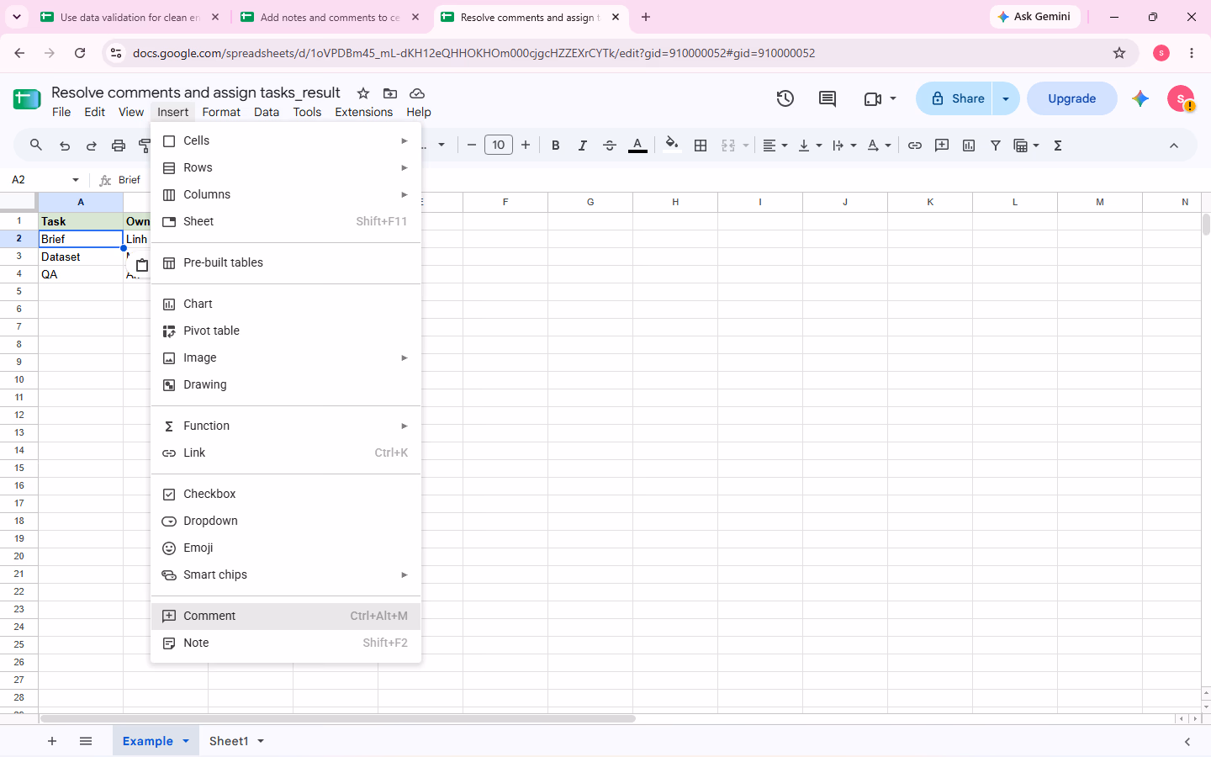Insert a Checkbox from the menu
The image size is (1211, 757).
click(286, 494)
